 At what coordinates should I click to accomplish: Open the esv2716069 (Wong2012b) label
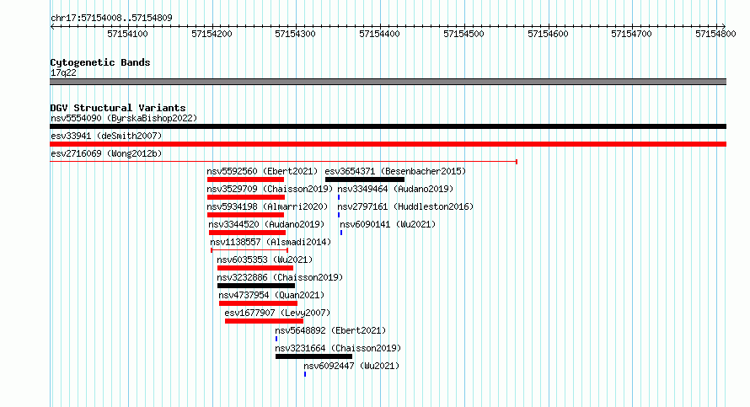[x=106, y=153]
